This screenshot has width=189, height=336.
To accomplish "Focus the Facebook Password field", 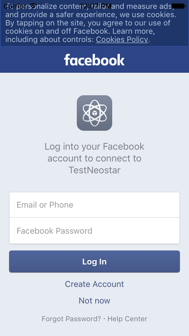I will (94, 231).
